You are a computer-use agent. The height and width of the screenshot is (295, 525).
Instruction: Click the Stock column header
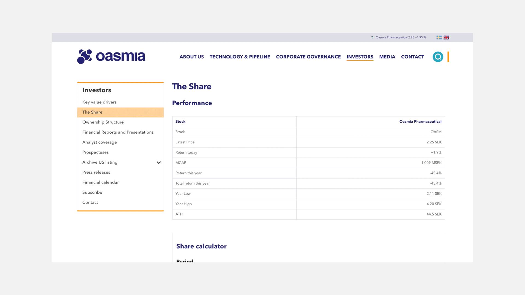(x=180, y=122)
